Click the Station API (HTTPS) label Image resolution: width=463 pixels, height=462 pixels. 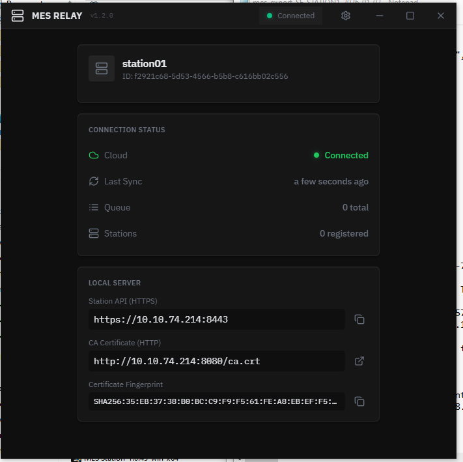click(x=123, y=301)
